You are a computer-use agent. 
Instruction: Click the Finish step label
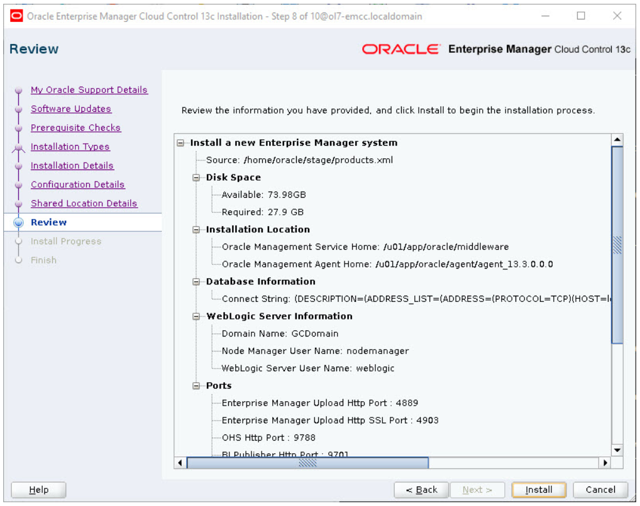[x=43, y=260]
